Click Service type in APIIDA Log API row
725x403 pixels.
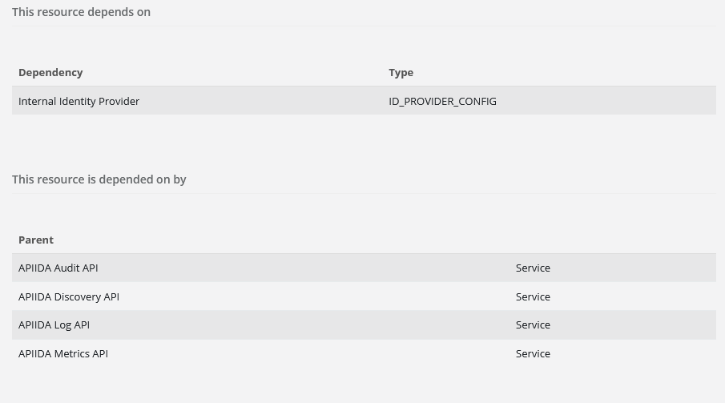coord(533,324)
